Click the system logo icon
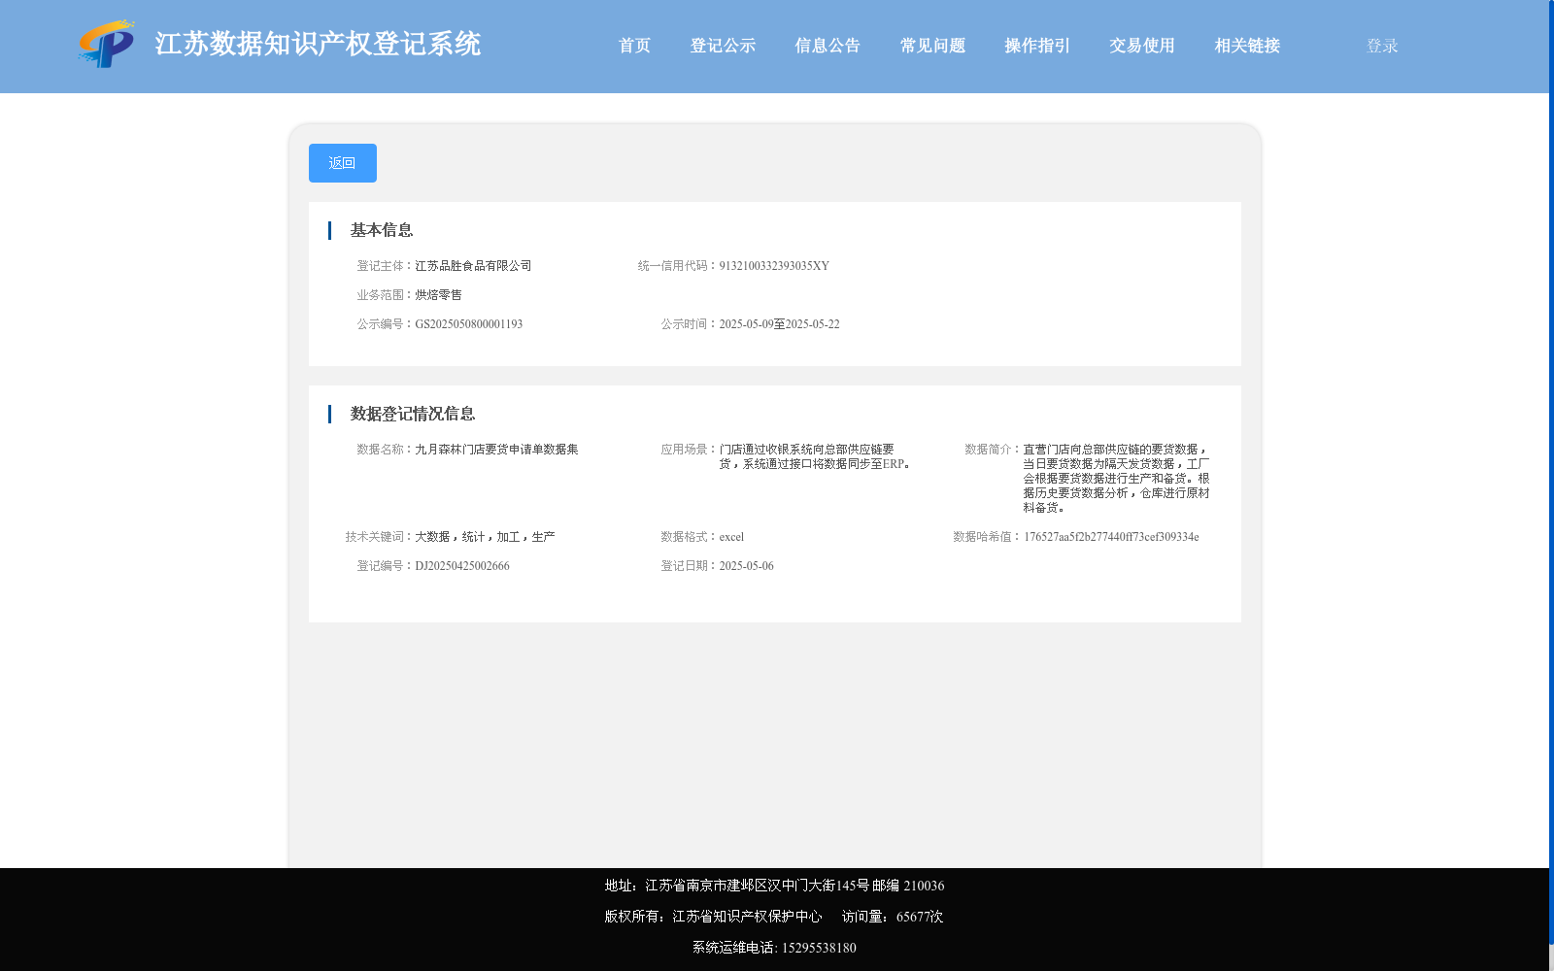Screen dimensions: 1554x971 tap(106, 45)
